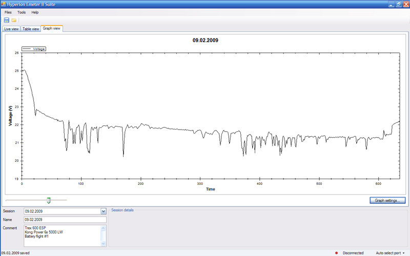
Task: Select the Graph view tab
Action: (52, 29)
